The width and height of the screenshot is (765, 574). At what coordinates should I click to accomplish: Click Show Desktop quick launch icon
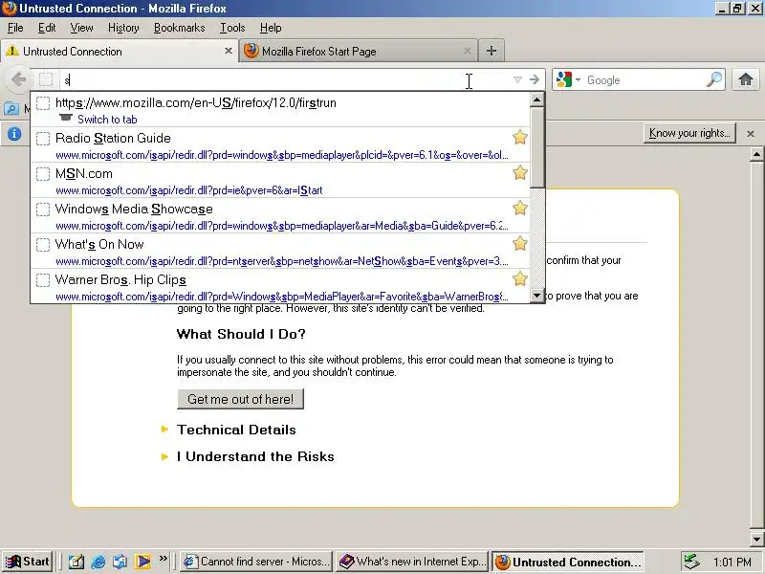coord(76,562)
